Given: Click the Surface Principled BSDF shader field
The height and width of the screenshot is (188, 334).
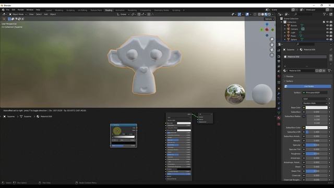Looking at the screenshot, I should point(315,93).
